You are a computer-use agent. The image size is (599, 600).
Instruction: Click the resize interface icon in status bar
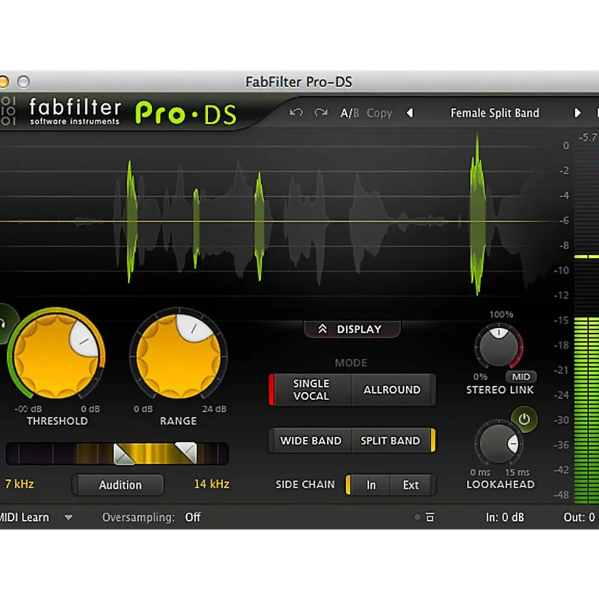(x=430, y=517)
